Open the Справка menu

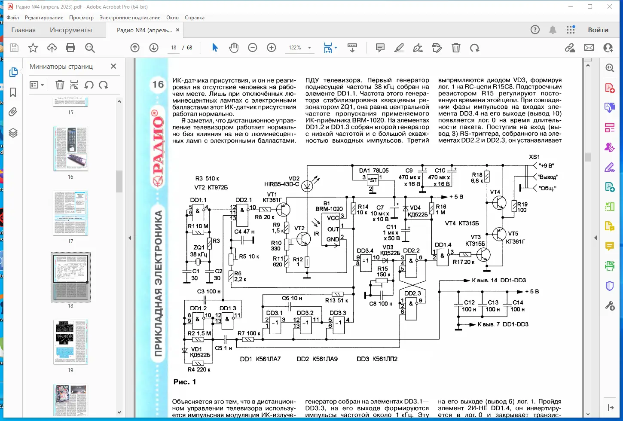(195, 18)
